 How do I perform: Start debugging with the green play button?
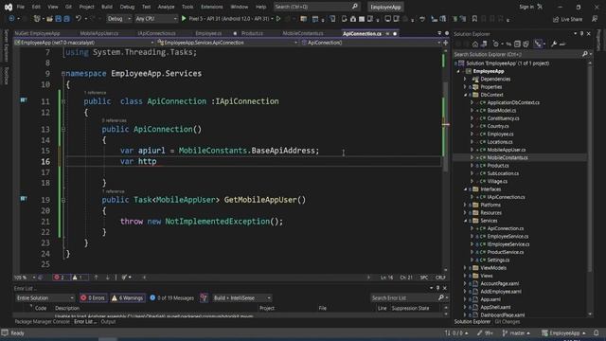[x=184, y=19]
